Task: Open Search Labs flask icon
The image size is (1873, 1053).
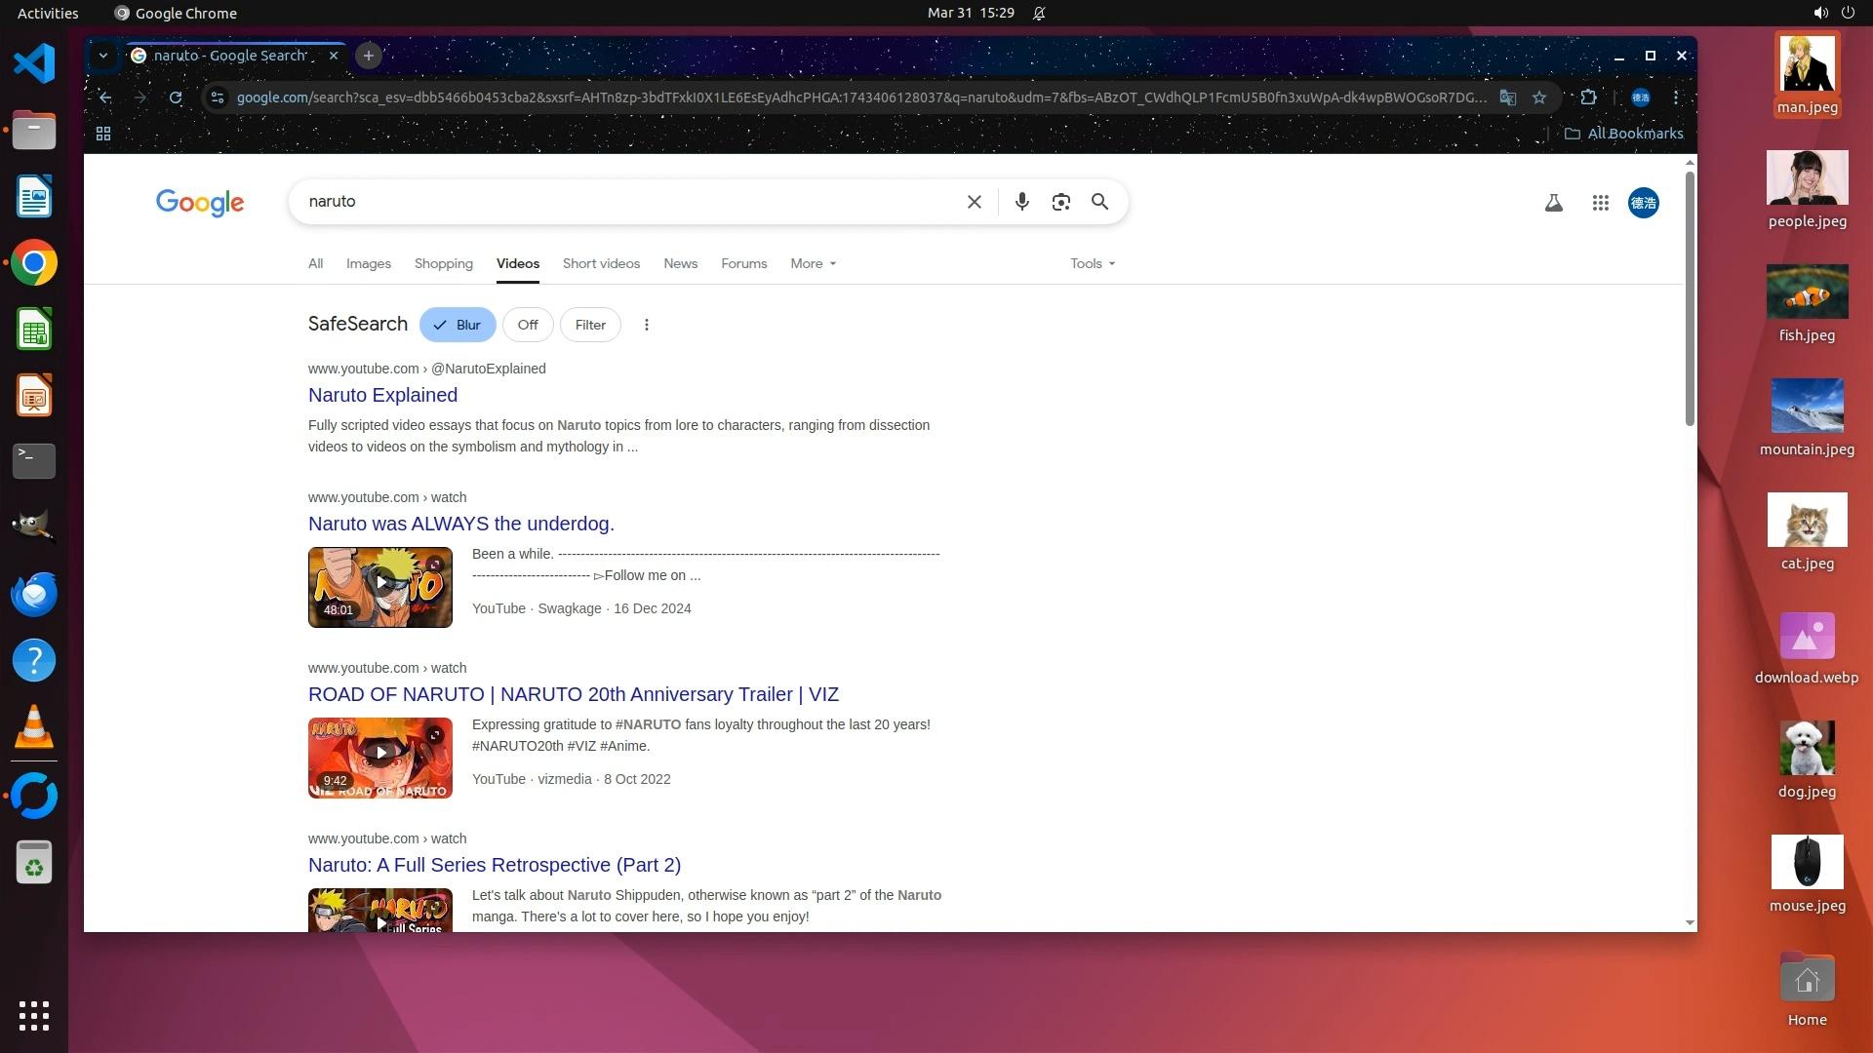Action: pyautogui.click(x=1553, y=203)
